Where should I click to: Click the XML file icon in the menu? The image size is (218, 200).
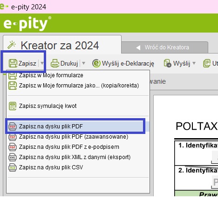13,157
